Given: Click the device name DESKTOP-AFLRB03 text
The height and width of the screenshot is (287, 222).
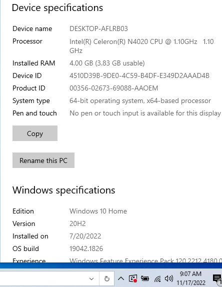Looking at the screenshot, I should tap(98, 28).
